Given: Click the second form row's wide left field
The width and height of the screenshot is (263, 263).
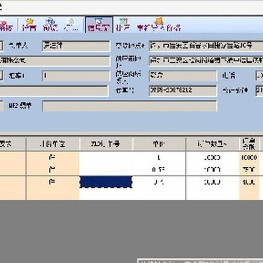Looking at the screenshot, I should point(55,61).
